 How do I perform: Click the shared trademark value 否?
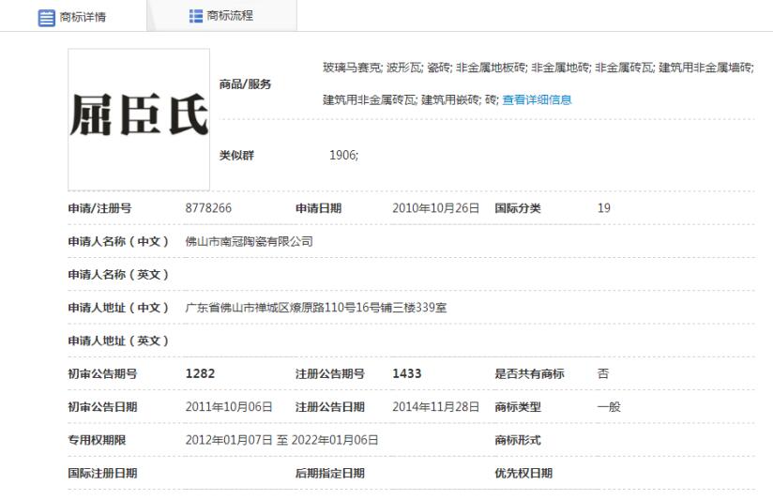[603, 373]
